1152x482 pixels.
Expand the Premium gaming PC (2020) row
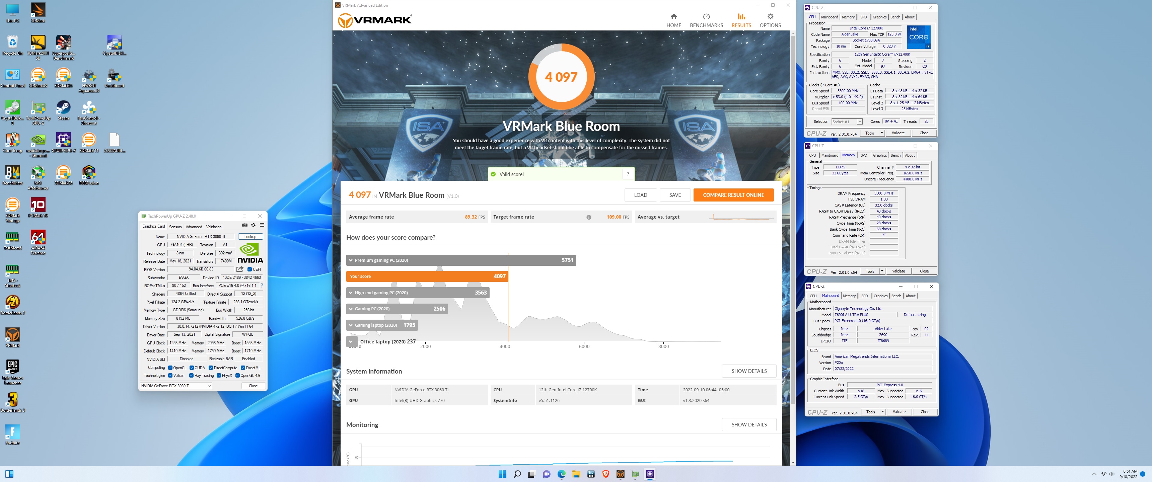click(x=461, y=260)
